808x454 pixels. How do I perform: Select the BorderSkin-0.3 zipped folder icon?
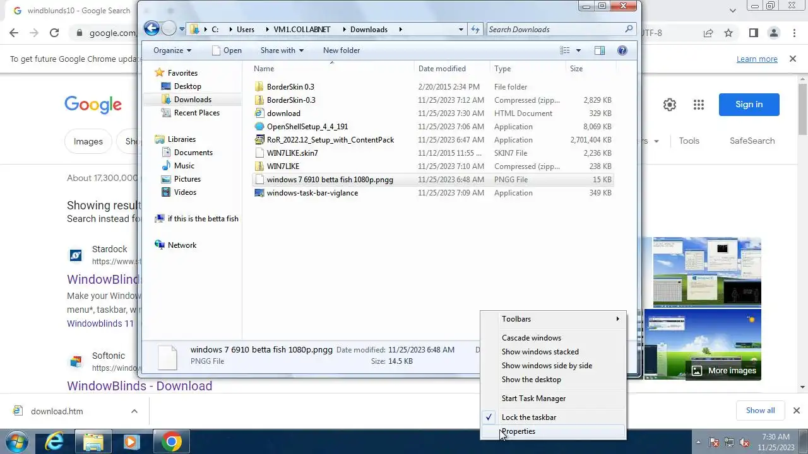259,100
